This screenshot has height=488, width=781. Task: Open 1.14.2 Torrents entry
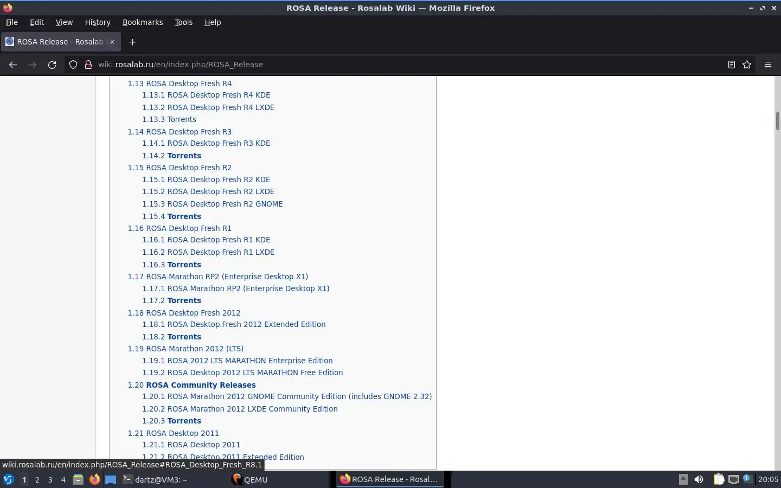tap(171, 156)
